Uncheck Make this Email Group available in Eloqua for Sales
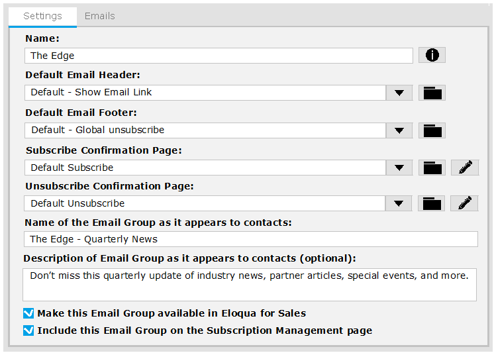494x353 pixels. (x=28, y=313)
